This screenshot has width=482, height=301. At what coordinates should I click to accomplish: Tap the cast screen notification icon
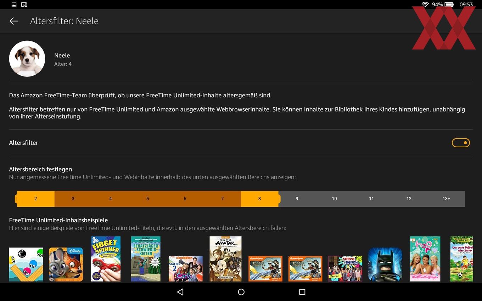pyautogui.click(x=24, y=5)
